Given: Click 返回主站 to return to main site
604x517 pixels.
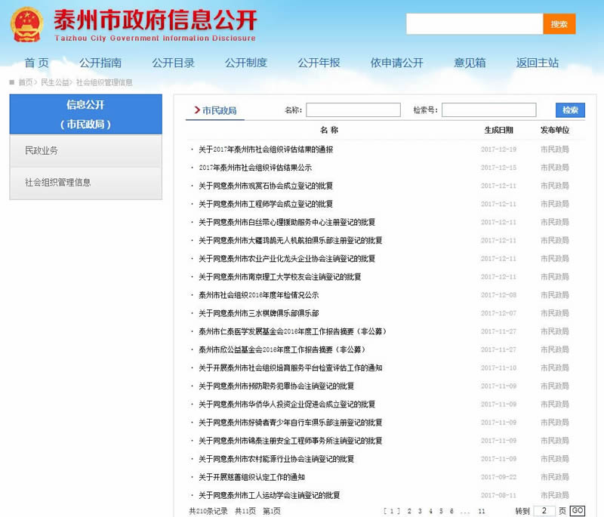Looking at the screenshot, I should [538, 63].
